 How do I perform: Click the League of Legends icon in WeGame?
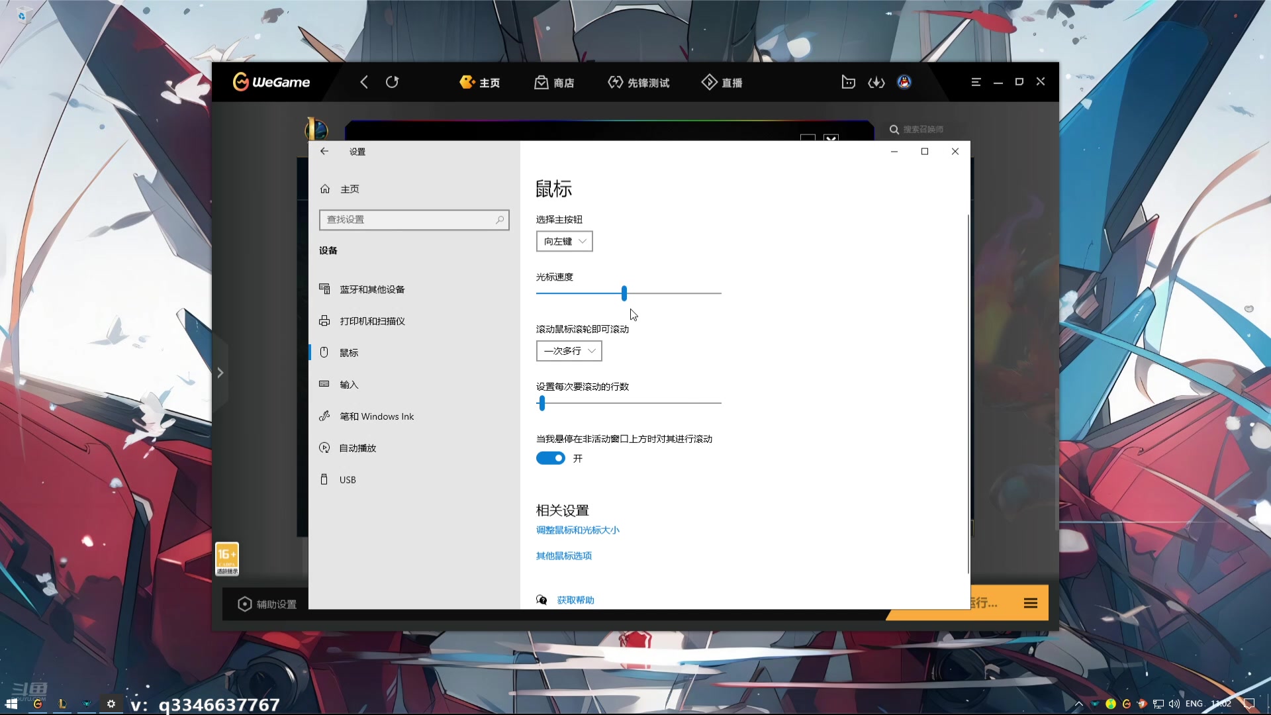coord(316,128)
